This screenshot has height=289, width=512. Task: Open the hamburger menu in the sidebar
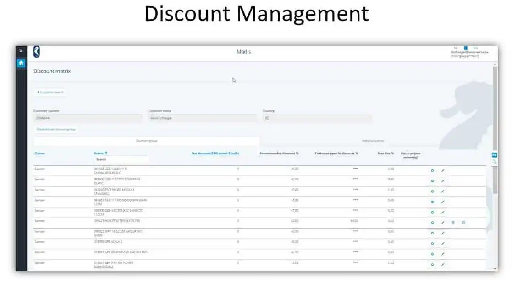pyautogui.click(x=21, y=50)
